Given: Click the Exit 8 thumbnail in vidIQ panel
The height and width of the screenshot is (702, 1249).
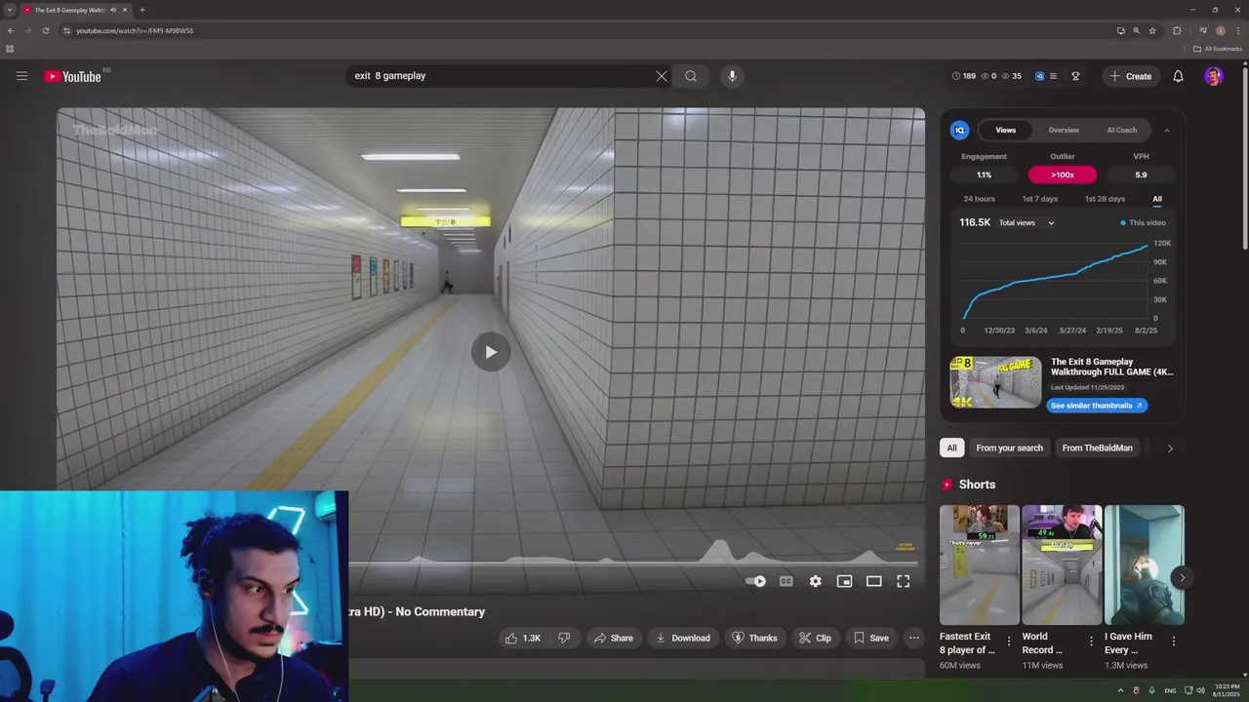Looking at the screenshot, I should (995, 382).
